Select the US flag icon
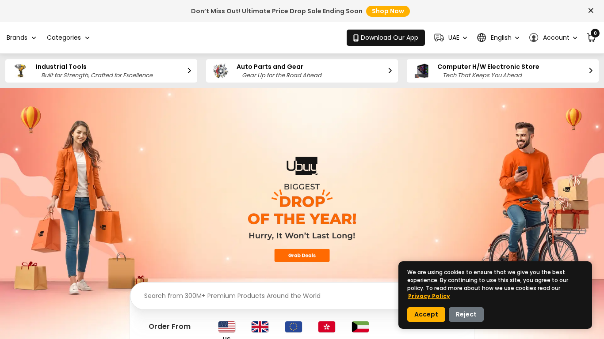Viewport: 604px width, 339px height. pyautogui.click(x=227, y=327)
